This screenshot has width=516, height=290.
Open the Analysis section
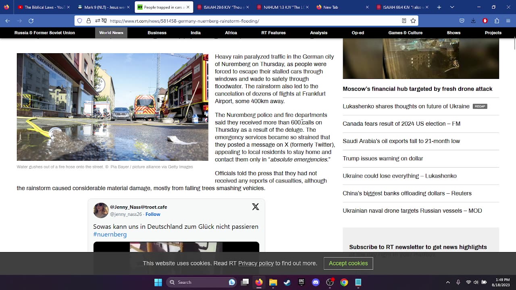click(x=318, y=33)
